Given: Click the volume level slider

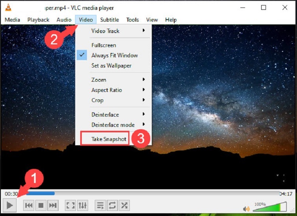Looking at the screenshot, I should (x=269, y=207).
